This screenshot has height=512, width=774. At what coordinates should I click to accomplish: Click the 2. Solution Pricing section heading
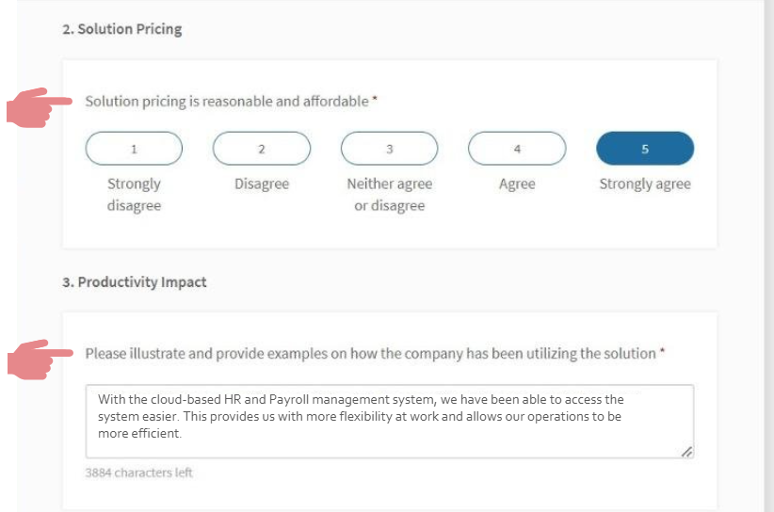(x=122, y=29)
